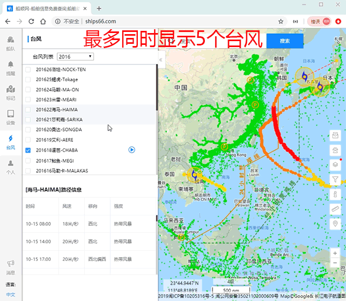
Task: Open the browser profile button
Action: pos(320,22)
